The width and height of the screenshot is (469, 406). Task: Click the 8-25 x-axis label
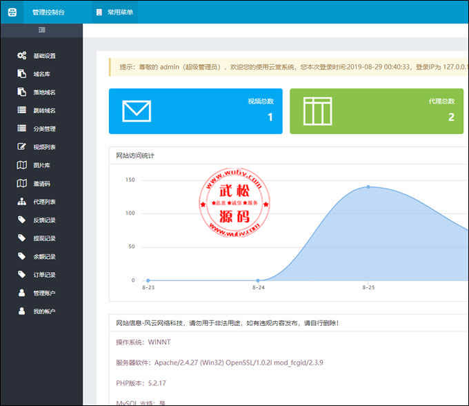coord(368,287)
